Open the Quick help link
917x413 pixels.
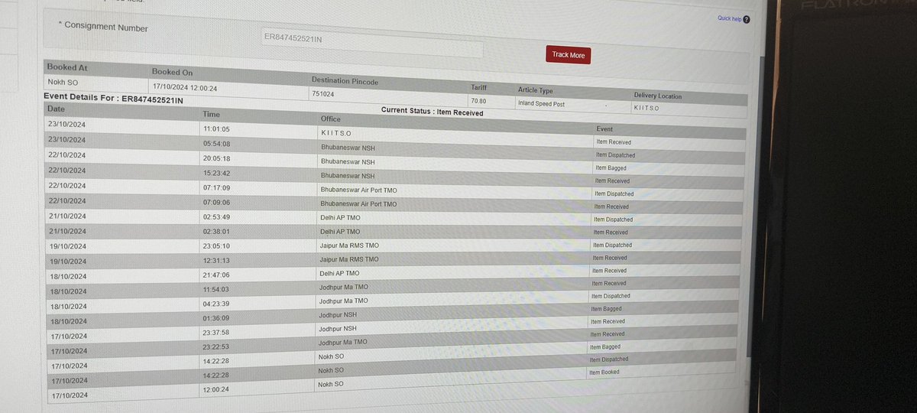point(729,18)
